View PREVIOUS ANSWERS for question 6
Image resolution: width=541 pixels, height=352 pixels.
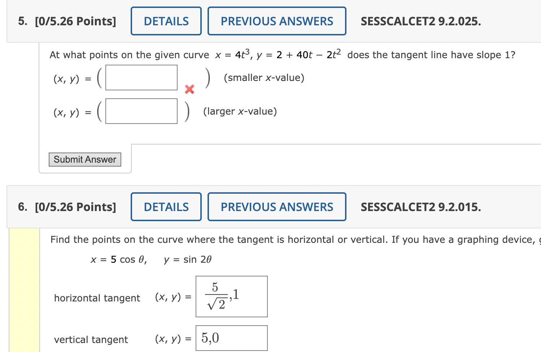coord(276,207)
